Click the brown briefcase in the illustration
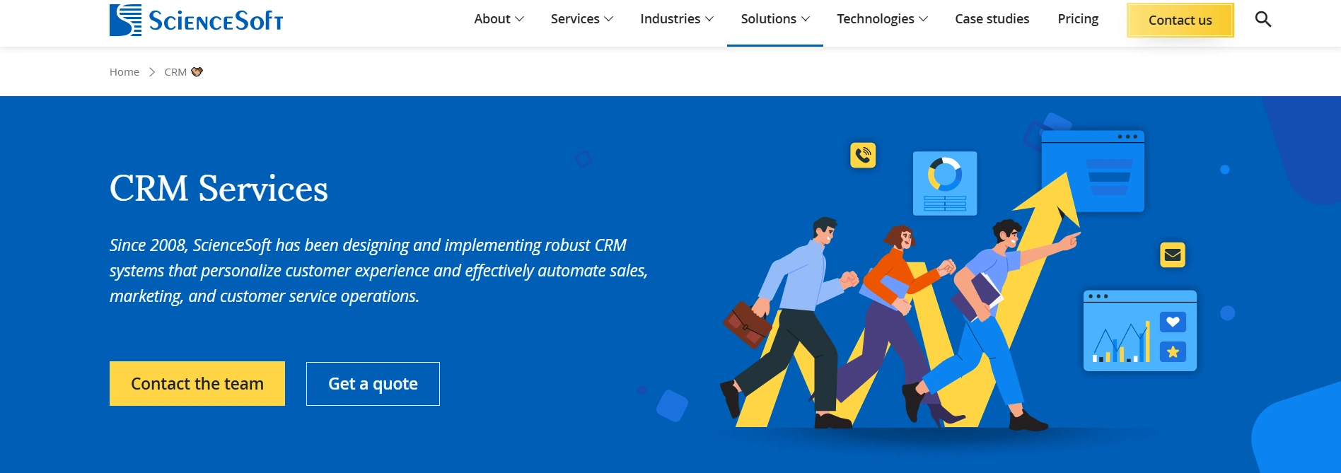Screen dimensions: 1341x473 [x=747, y=325]
